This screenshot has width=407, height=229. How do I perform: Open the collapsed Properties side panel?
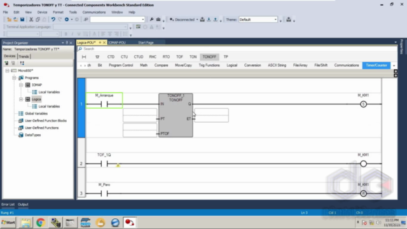coord(401,46)
